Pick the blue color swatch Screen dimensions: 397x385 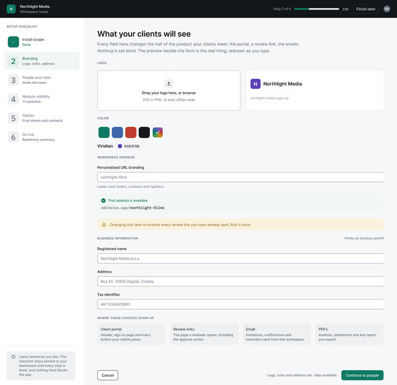click(x=117, y=132)
